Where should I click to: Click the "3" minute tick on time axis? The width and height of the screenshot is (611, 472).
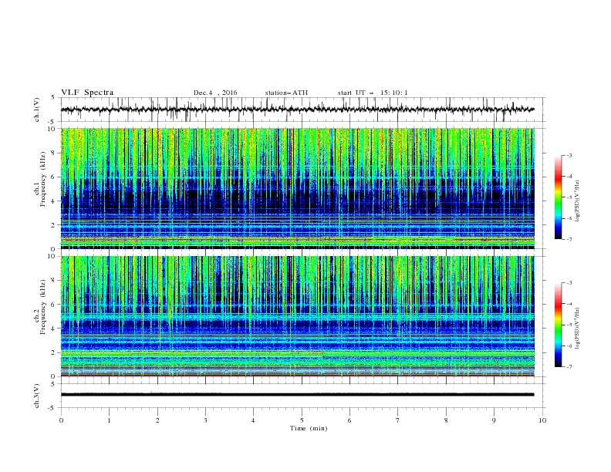point(205,420)
